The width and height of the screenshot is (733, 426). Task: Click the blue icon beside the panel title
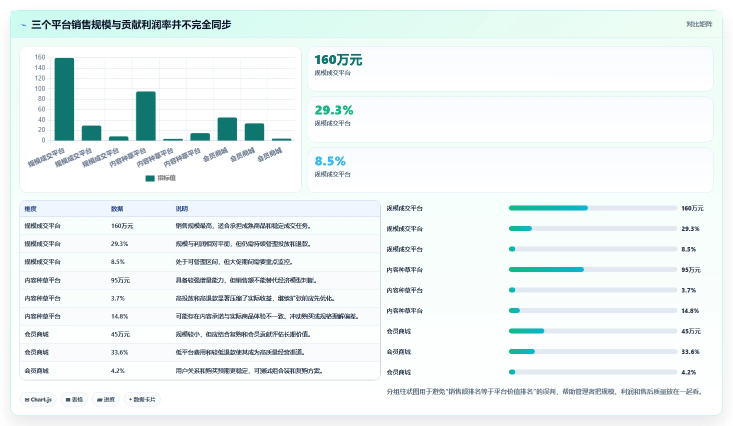24,25
